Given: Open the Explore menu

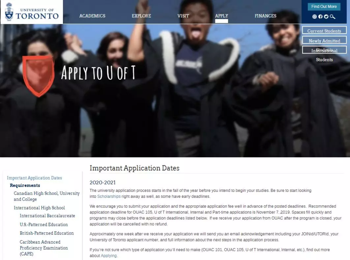Looking at the screenshot, I should (141, 16).
